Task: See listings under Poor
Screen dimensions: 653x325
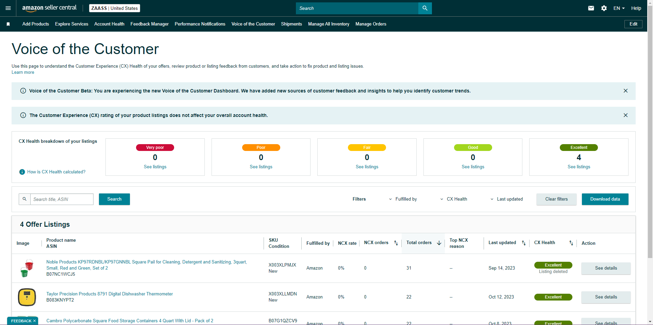Action: [x=261, y=167]
